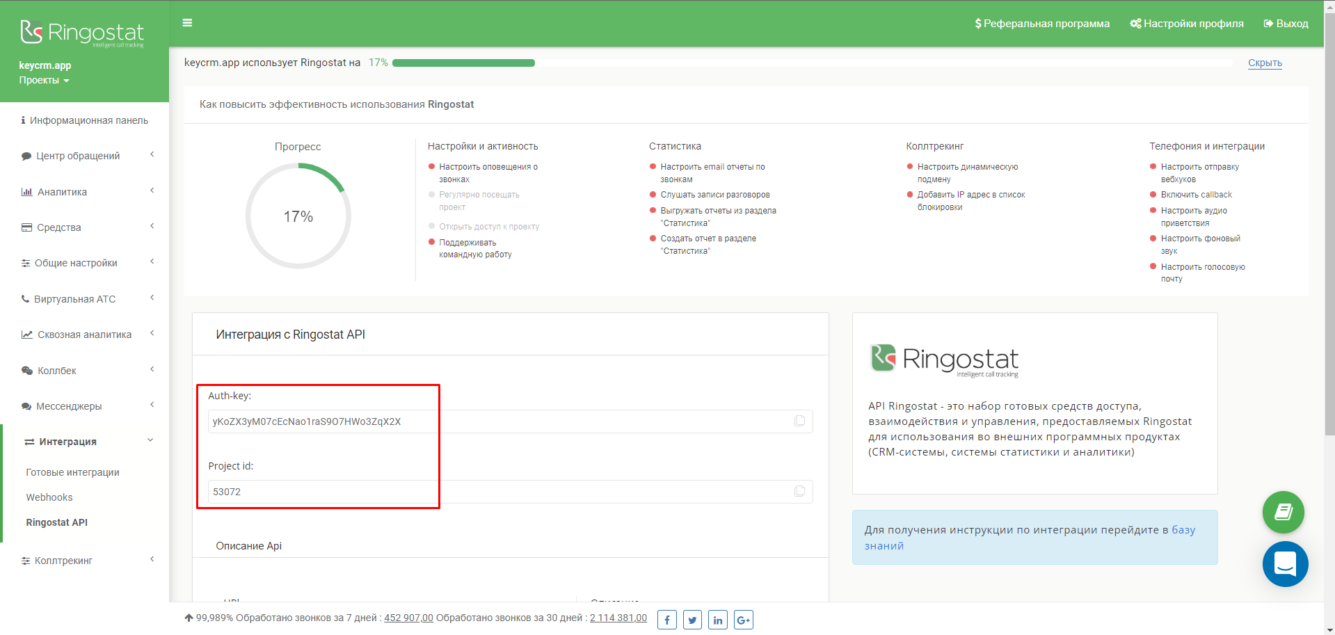1335x635 pixels.
Task: Click the Ringostat logo in sidebar header
Action: tap(82, 33)
